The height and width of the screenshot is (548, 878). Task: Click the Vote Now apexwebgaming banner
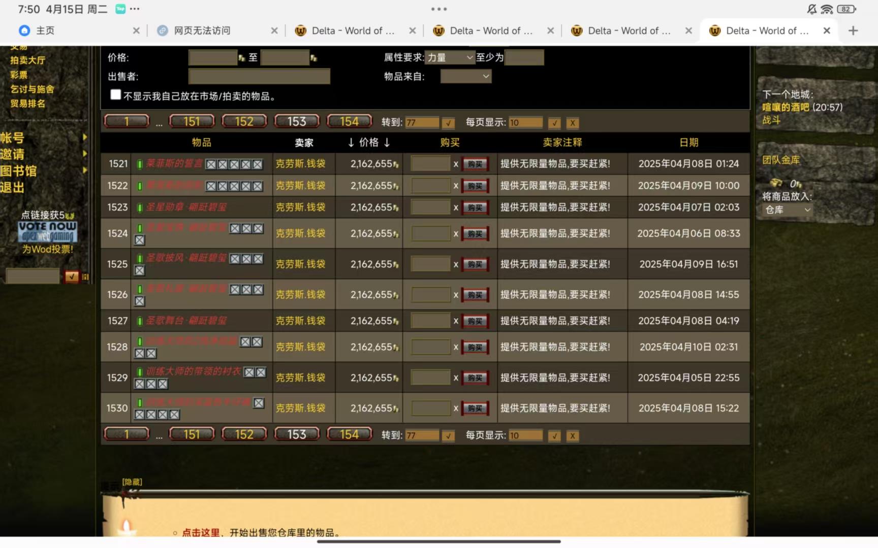48,232
